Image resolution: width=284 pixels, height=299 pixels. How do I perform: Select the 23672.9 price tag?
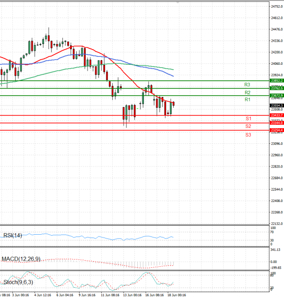277,96
